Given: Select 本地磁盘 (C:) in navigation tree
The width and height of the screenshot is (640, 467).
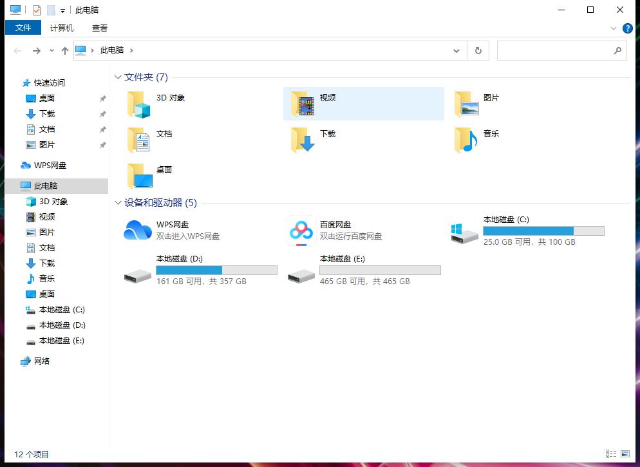Looking at the screenshot, I should coord(55,310).
